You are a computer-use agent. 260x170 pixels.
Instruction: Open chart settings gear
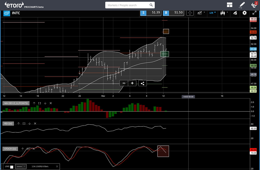point(244,13)
